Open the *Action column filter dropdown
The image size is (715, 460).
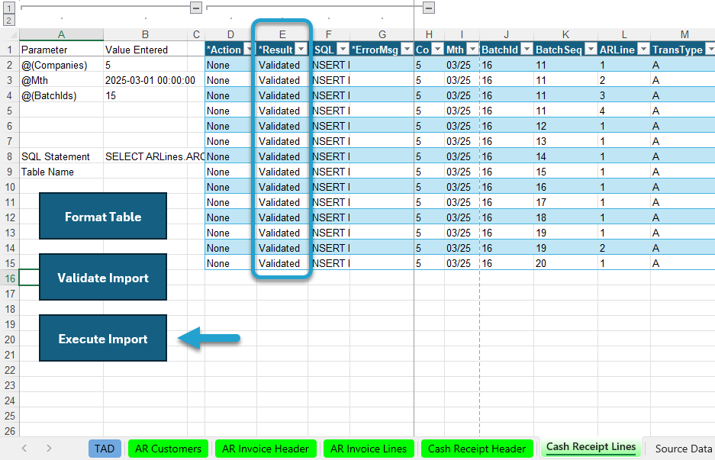249,50
